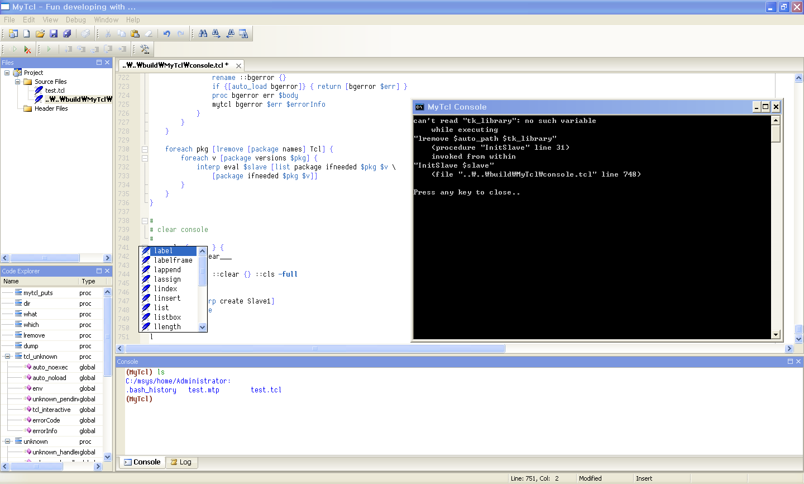The width and height of the screenshot is (804, 484).
Task: Click the Find in Files icon
Action: 243,34
